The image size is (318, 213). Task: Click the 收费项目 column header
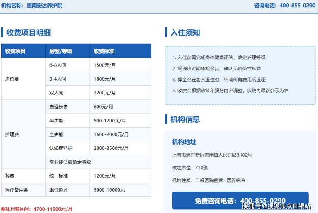click(23, 51)
